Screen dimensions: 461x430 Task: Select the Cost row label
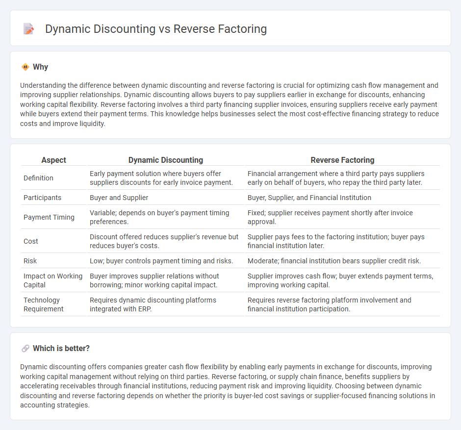(x=30, y=241)
